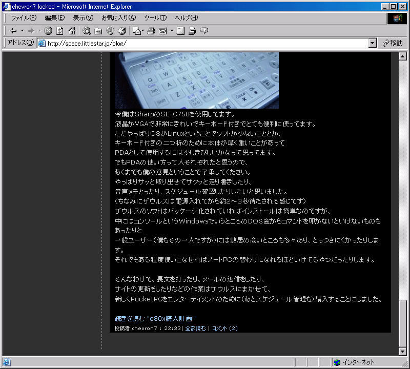Open the History clock icon
This screenshot has height=369, width=410.
point(122,31)
